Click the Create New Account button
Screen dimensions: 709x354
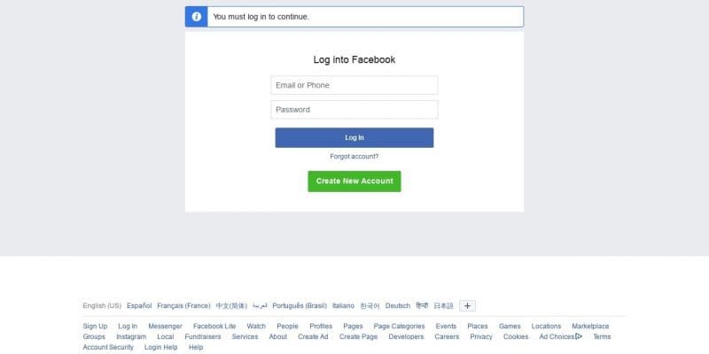(354, 181)
